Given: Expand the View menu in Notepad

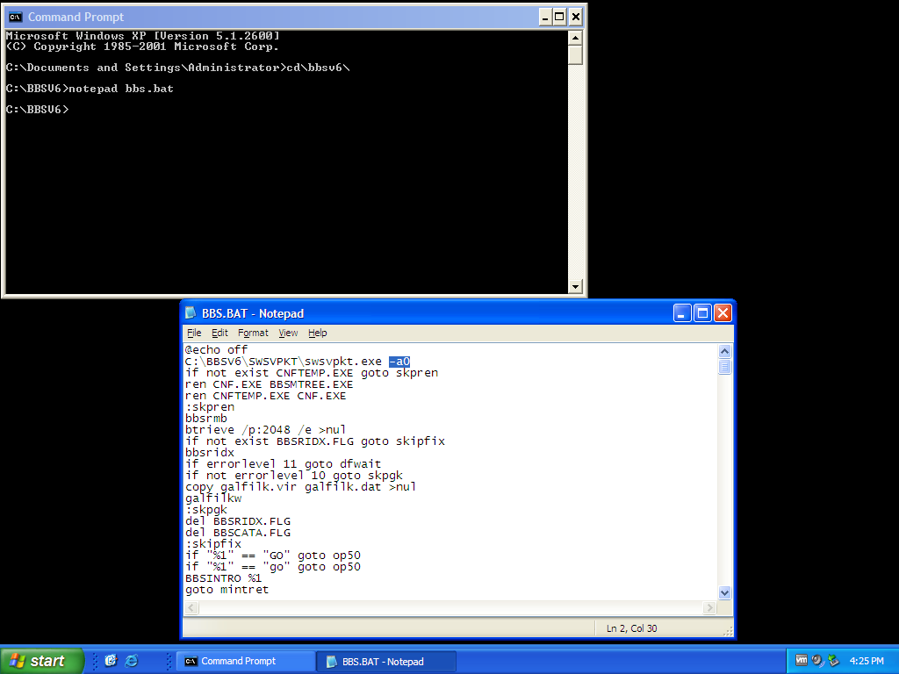Looking at the screenshot, I should pos(288,333).
